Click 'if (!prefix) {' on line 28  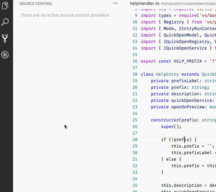click(179, 140)
